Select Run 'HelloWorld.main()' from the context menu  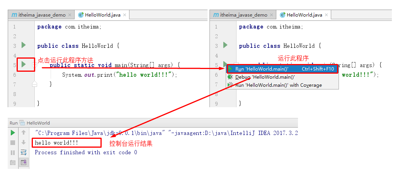click(282, 69)
